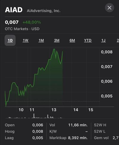Switch chart to 1W range
This screenshot has width=119, height=145.
(26, 40)
